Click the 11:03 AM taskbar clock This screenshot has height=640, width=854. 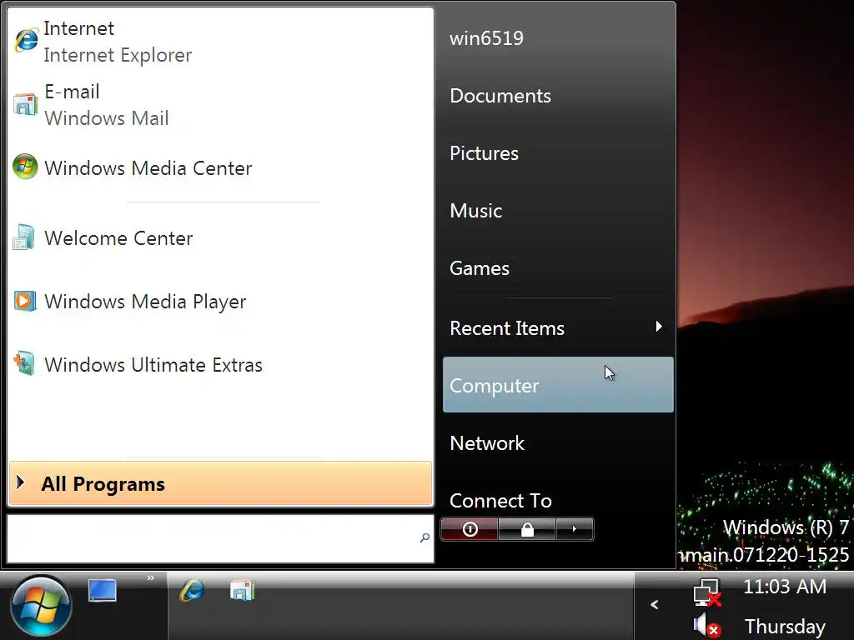pos(785,586)
